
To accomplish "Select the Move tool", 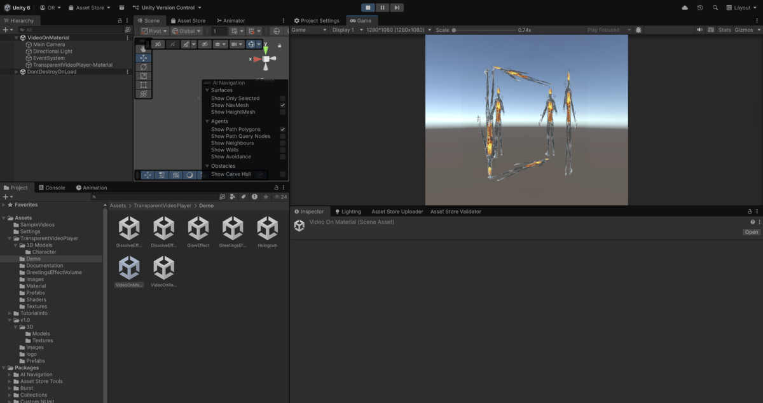I will (144, 57).
